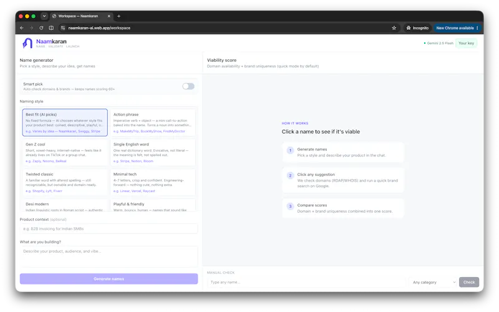
Task: Click the HOW IT WORKS label
Action: click(294, 123)
